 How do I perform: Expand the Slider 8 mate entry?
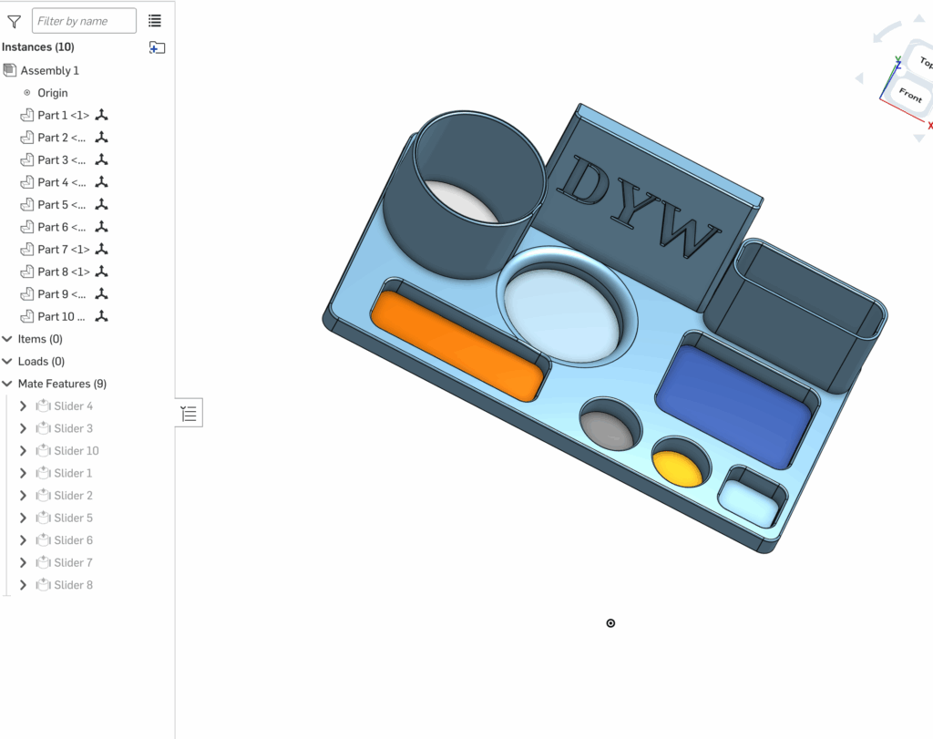[x=24, y=585]
